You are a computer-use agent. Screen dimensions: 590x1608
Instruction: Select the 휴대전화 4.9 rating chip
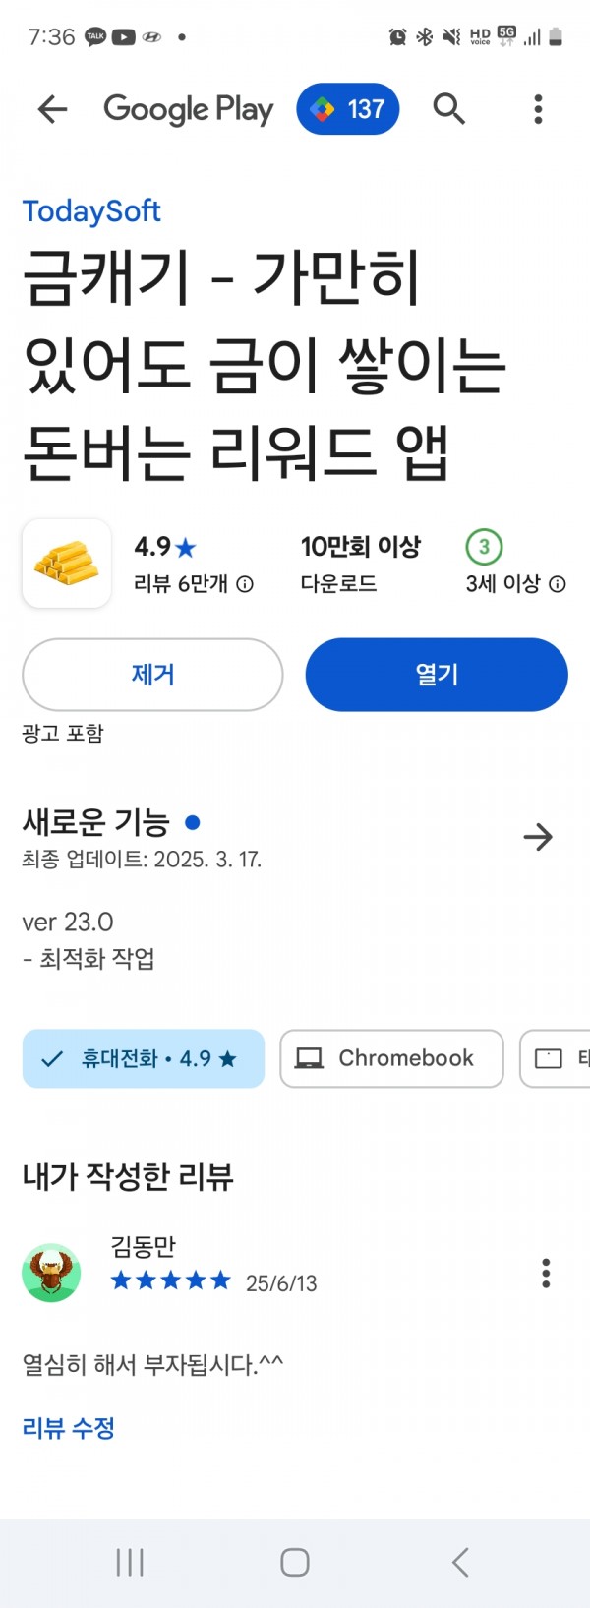click(x=144, y=1058)
